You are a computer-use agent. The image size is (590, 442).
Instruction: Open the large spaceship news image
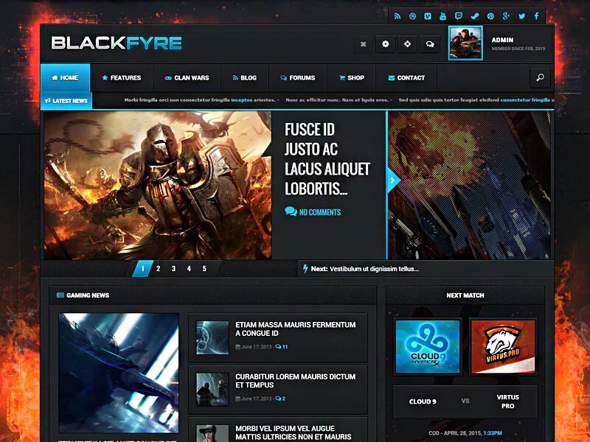coord(119,373)
